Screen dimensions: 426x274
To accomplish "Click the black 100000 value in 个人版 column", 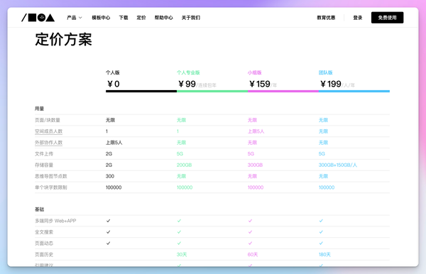I will coord(114,187).
